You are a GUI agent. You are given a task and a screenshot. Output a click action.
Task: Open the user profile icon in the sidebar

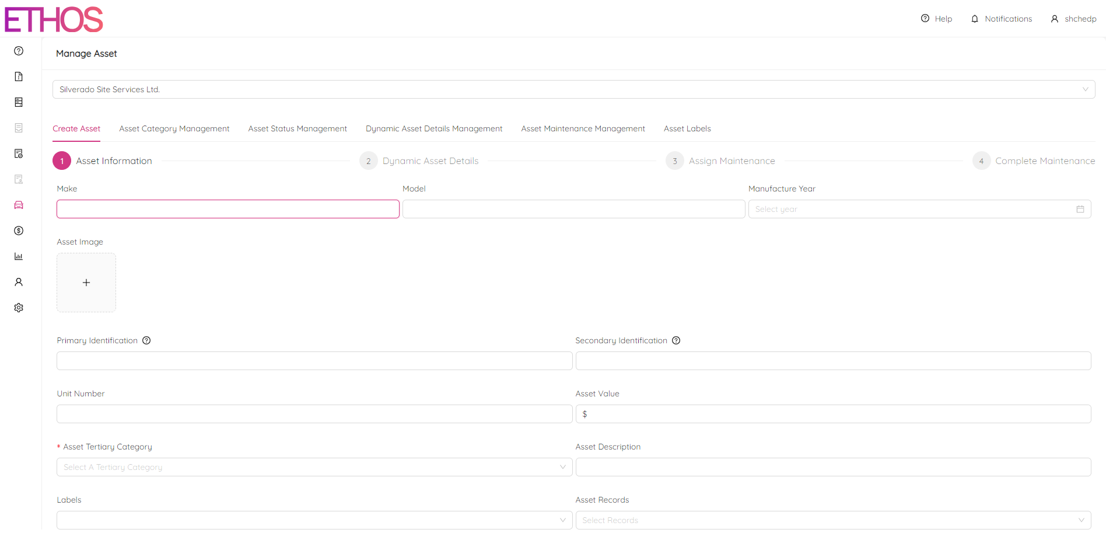[x=18, y=282]
